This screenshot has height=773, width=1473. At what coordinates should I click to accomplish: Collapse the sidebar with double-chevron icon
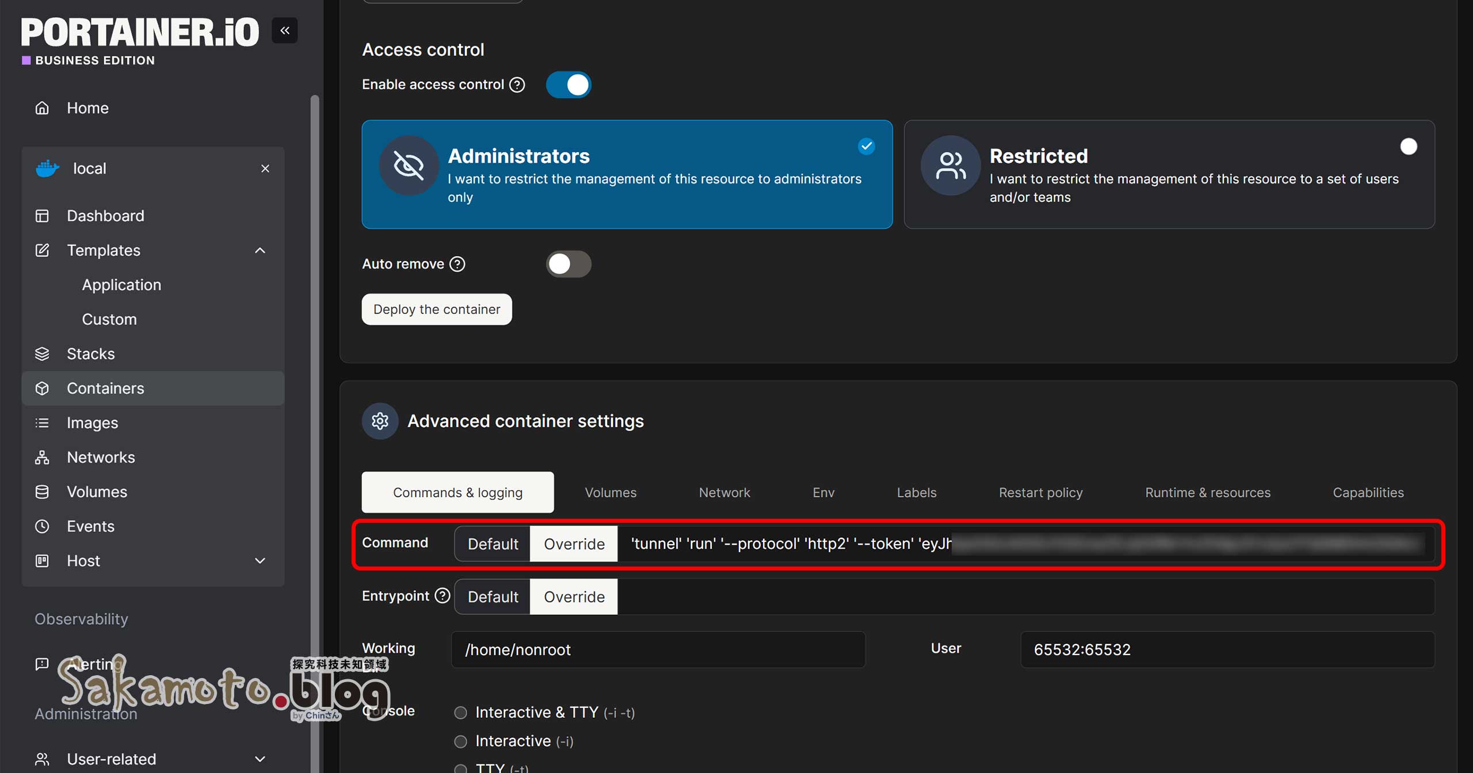285,30
